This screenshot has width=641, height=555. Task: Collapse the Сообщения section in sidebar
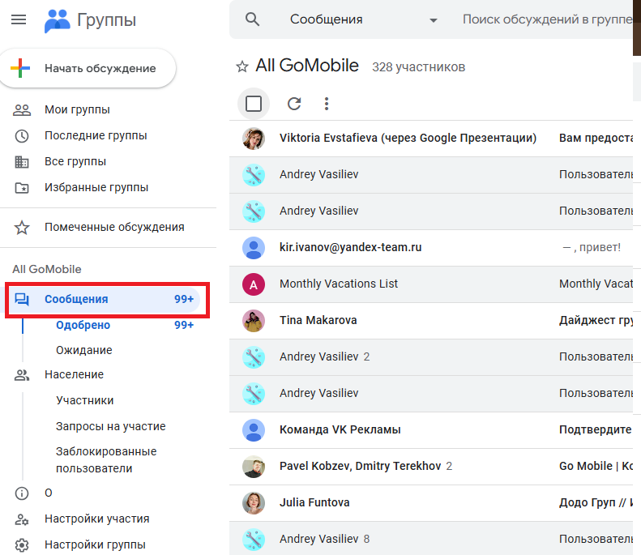(22, 300)
